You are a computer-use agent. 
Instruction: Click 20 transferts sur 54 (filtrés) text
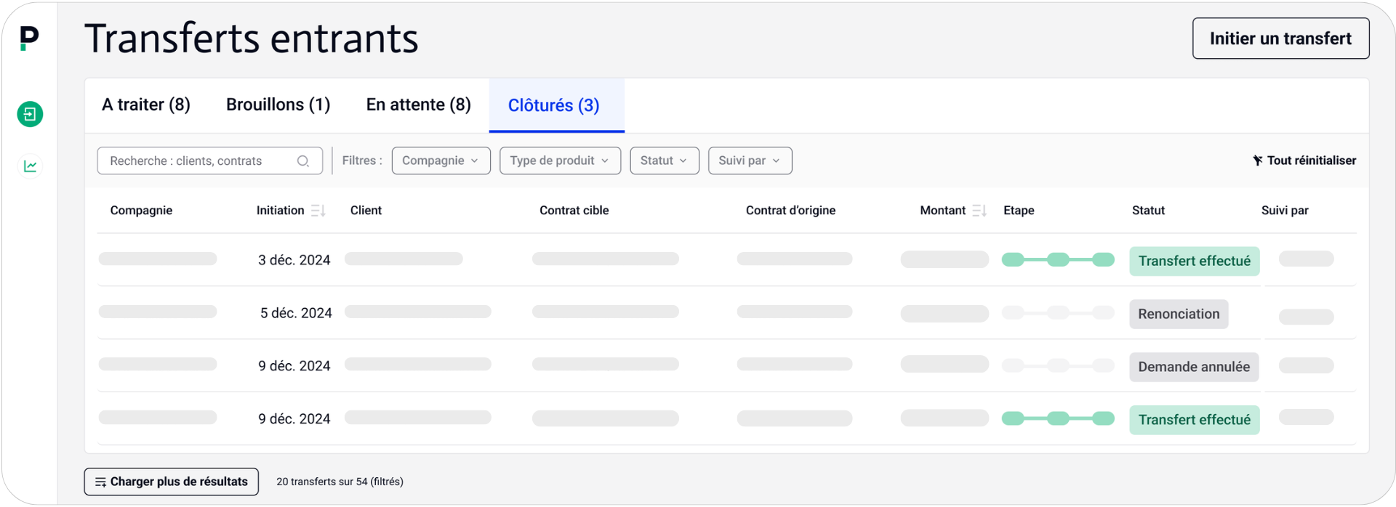point(340,482)
